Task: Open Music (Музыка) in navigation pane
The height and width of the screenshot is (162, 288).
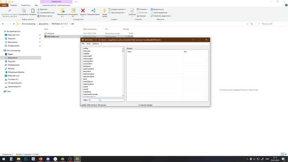Action: (x=11, y=68)
